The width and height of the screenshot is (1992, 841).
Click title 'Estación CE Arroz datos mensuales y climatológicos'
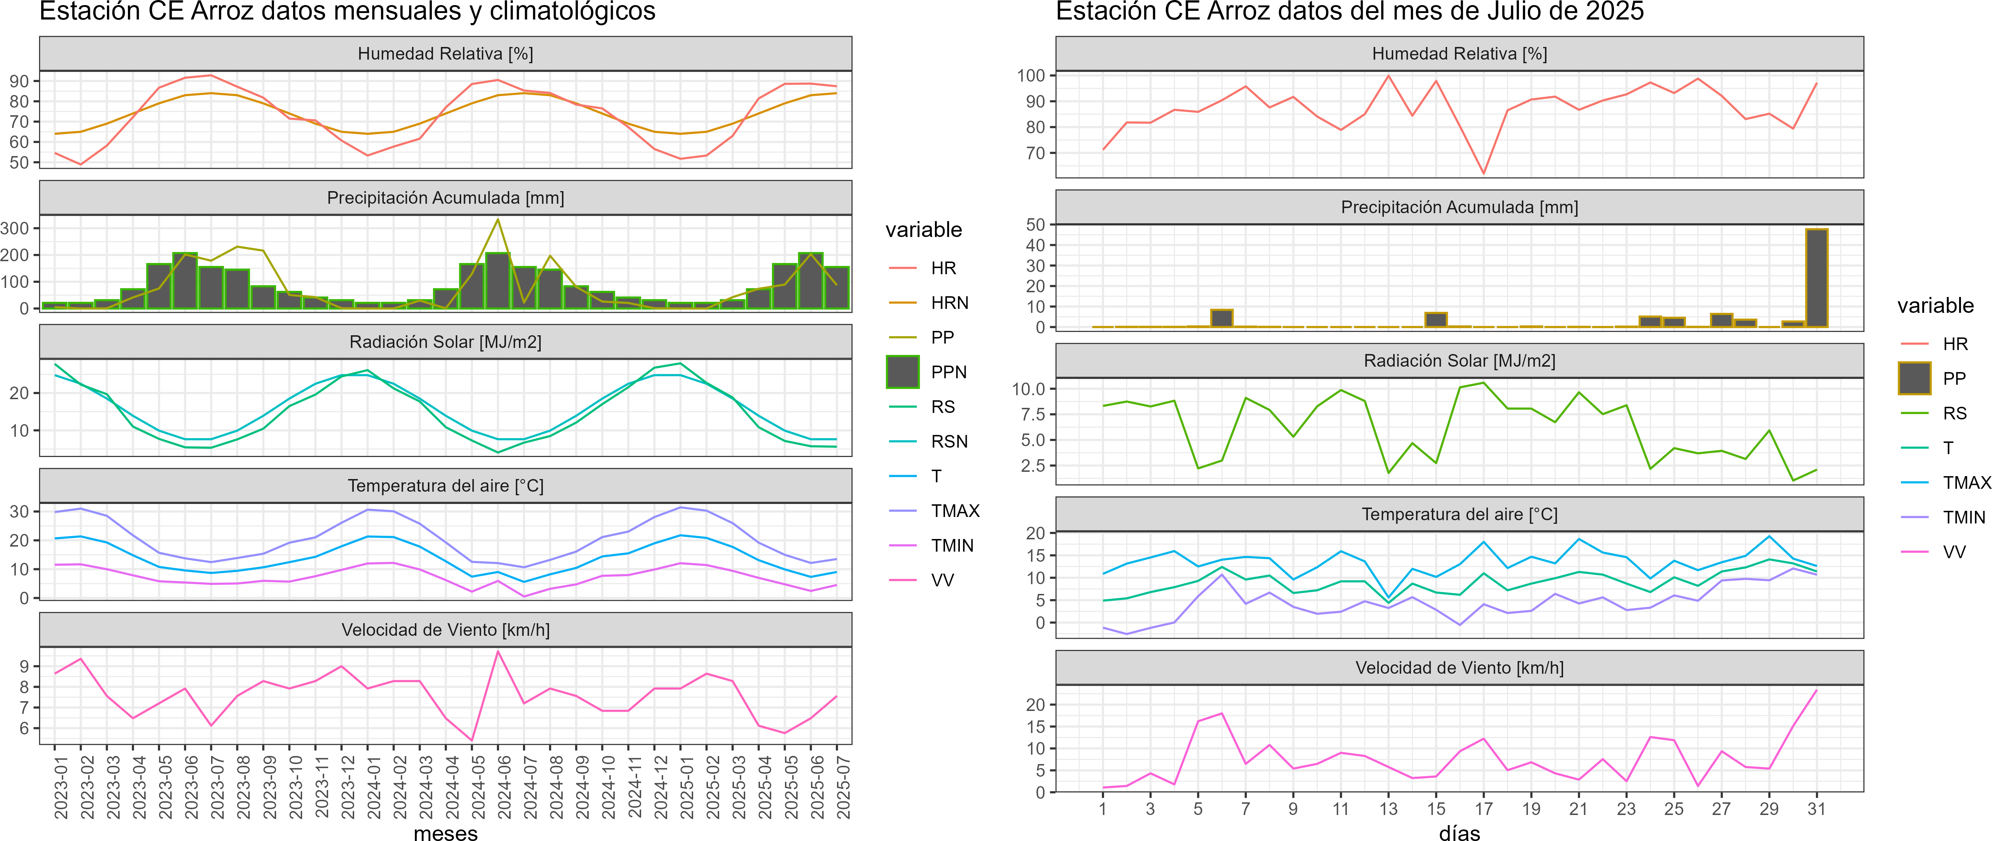click(x=347, y=12)
